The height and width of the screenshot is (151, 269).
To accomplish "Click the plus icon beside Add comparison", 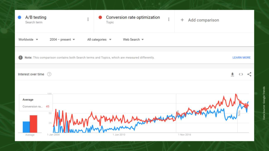I will (x=182, y=20).
